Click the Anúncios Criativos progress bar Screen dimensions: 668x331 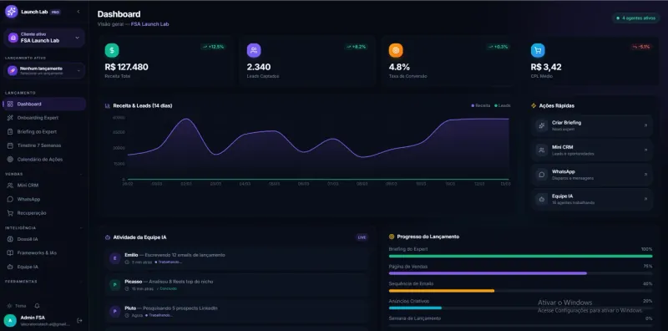pyautogui.click(x=520, y=308)
